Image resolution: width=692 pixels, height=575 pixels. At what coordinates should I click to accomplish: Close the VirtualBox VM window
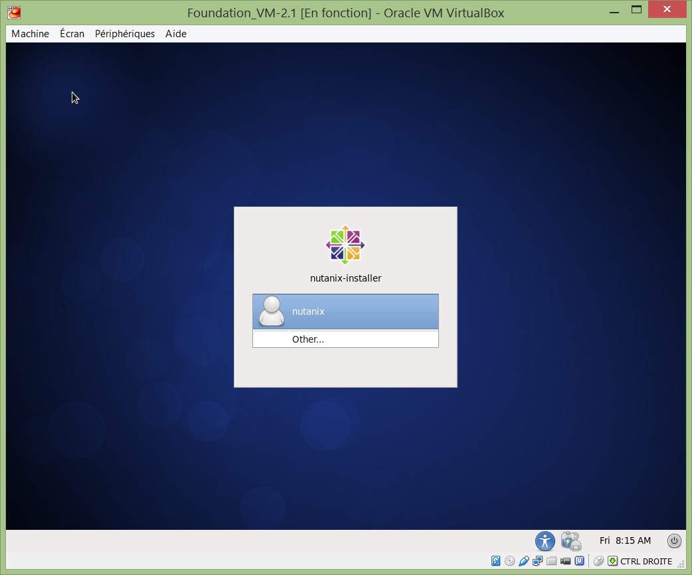point(667,9)
